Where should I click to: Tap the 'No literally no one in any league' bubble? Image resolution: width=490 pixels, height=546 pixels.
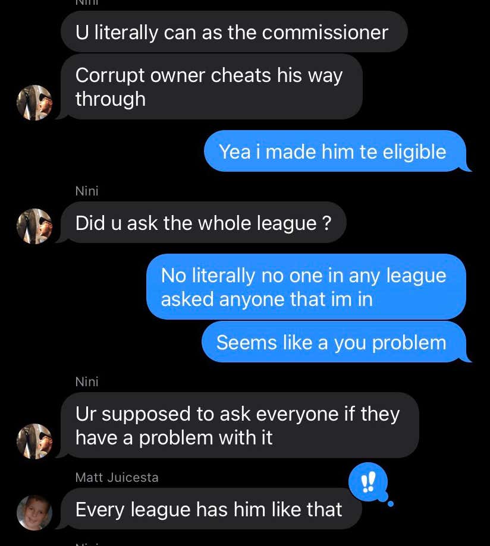coord(306,287)
